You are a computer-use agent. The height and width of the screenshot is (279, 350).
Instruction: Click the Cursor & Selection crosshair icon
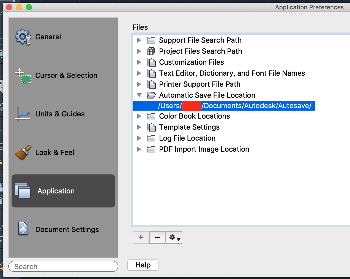[23, 75]
